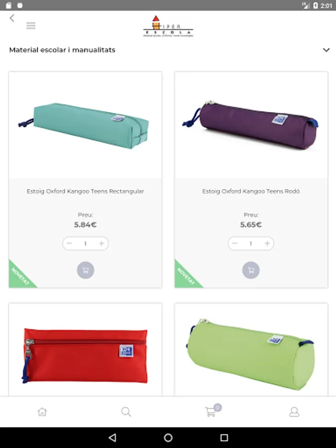Tap the Hiper Escola logo
Screen dimensions: 336x448
click(168, 26)
